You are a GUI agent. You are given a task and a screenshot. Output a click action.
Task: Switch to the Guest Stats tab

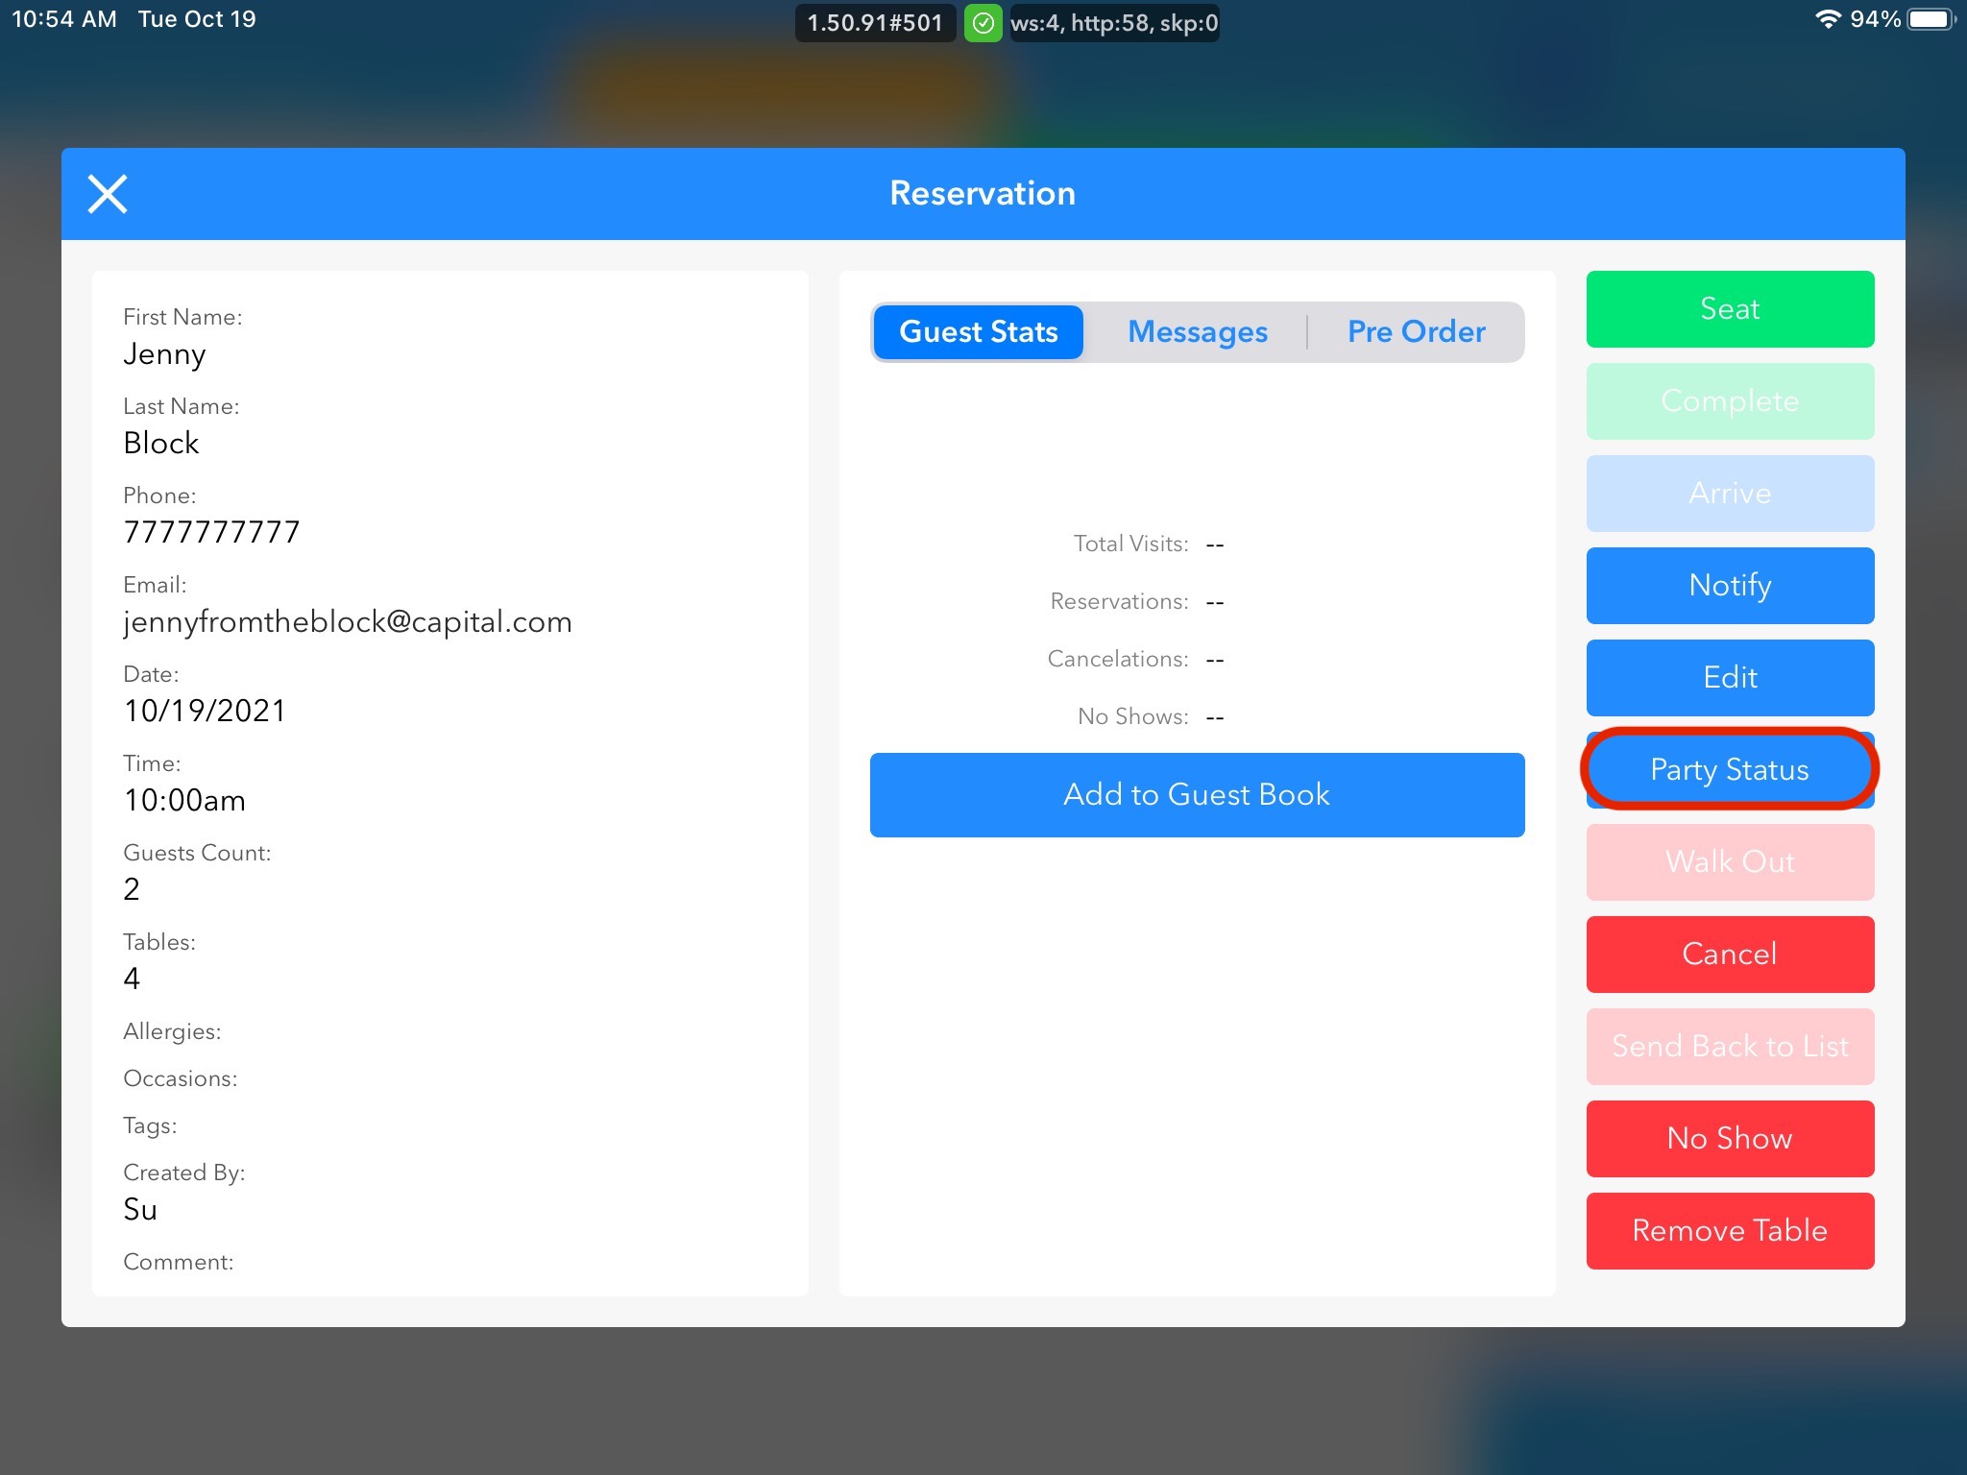[x=978, y=332]
